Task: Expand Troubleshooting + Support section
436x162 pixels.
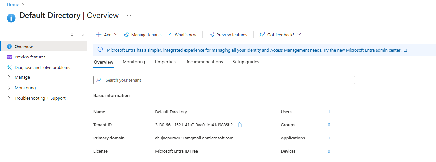Action: click(40, 98)
